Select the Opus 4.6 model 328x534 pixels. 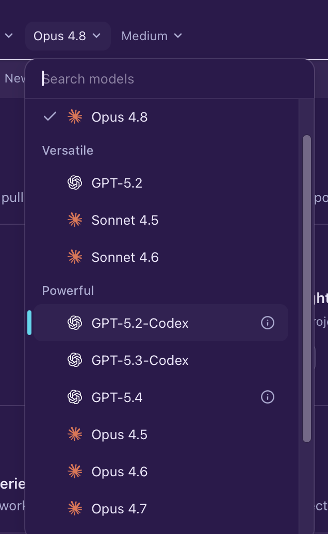pos(161,472)
